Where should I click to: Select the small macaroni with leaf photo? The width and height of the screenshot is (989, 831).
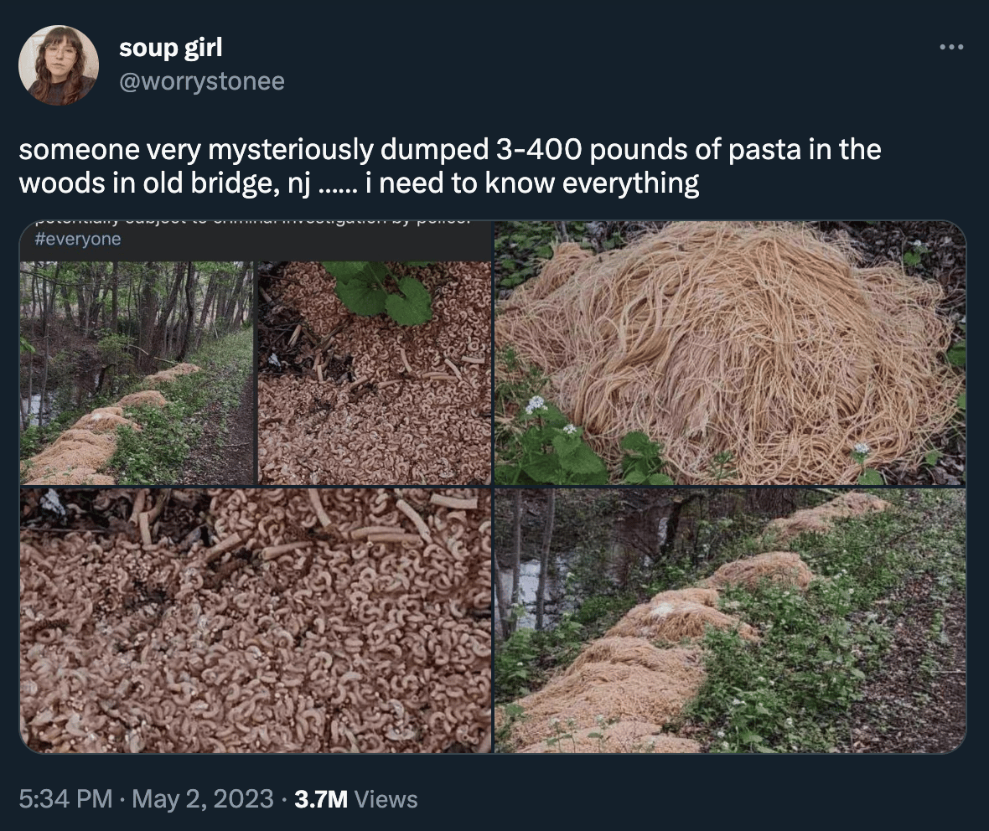pos(375,374)
